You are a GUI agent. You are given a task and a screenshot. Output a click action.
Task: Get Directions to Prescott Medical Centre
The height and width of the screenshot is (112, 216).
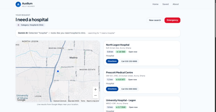click(x=112, y=89)
